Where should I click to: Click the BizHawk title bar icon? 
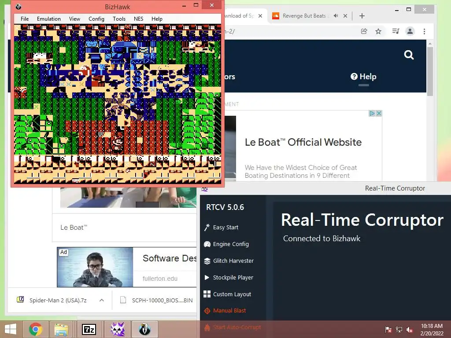[18, 7]
